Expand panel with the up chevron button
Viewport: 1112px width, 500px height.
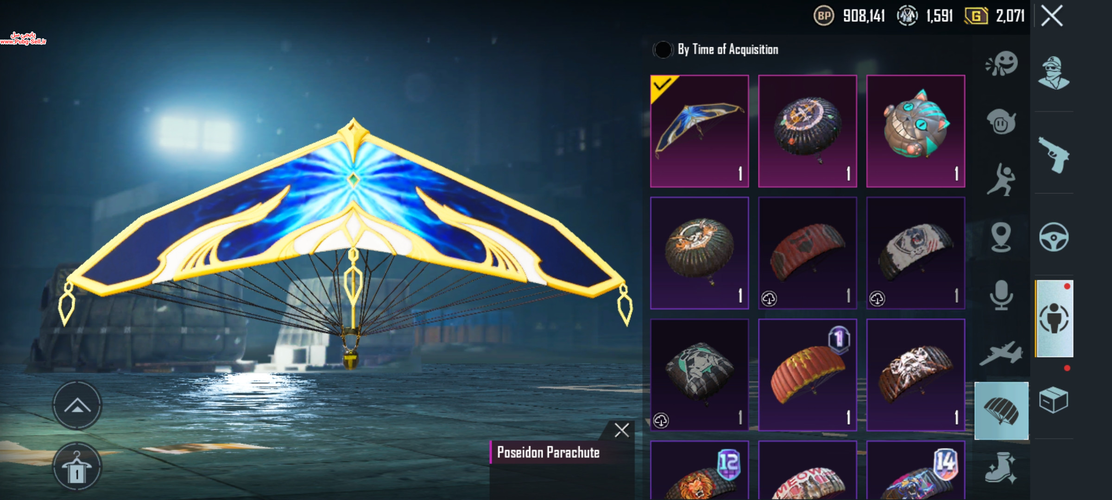77,406
